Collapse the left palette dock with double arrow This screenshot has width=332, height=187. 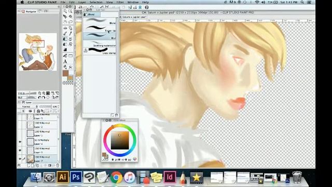click(59, 7)
